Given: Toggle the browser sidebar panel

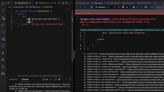Looking at the screenshot, I should 141,7.
